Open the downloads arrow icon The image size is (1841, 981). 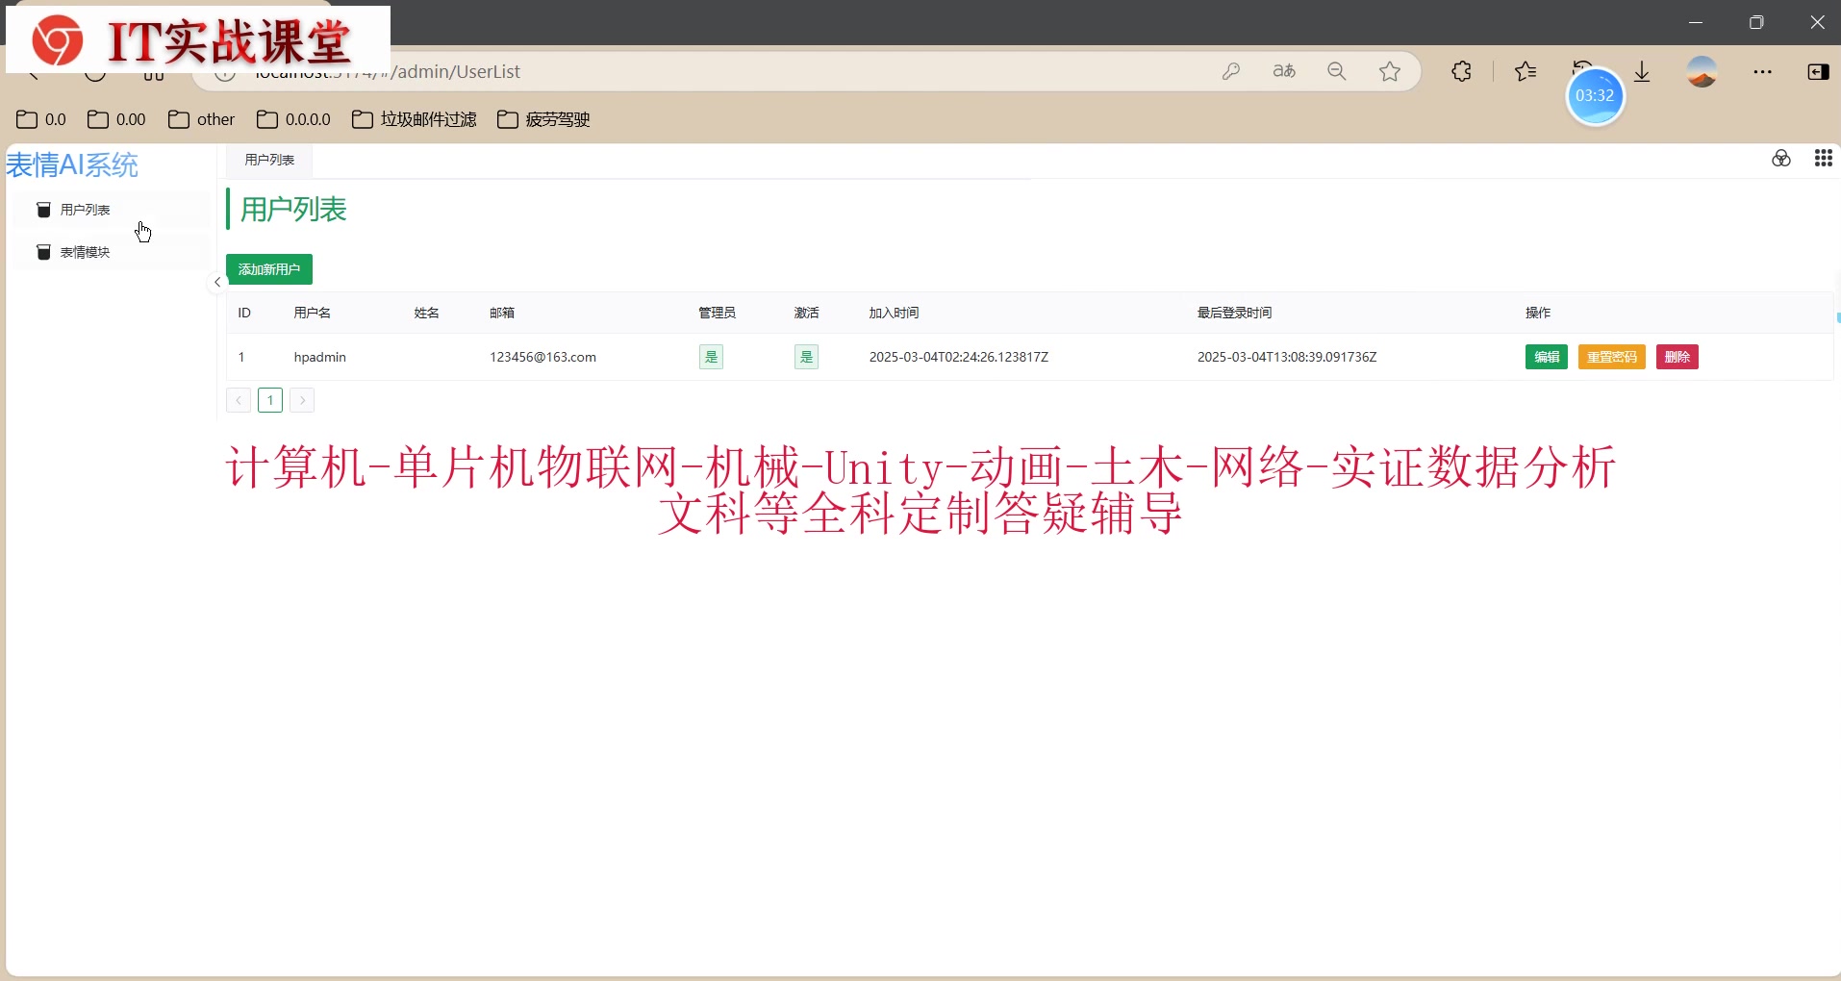pyautogui.click(x=1643, y=72)
